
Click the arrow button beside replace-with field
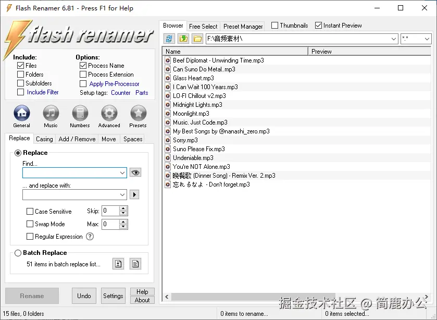click(x=134, y=194)
